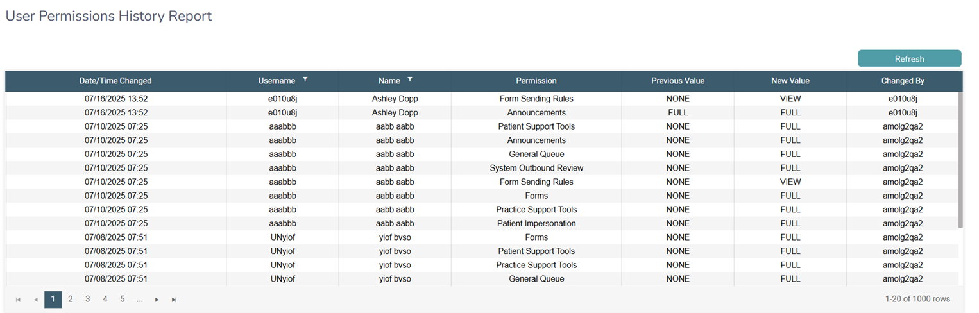This screenshot has height=313, width=979.
Task: Go to the first page arrow
Action: (x=18, y=300)
